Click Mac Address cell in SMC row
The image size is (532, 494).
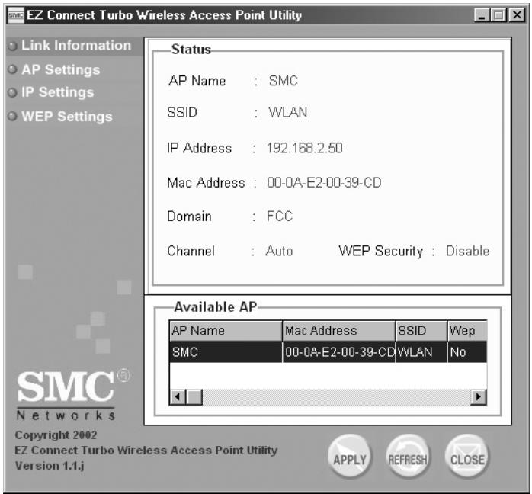click(x=339, y=352)
